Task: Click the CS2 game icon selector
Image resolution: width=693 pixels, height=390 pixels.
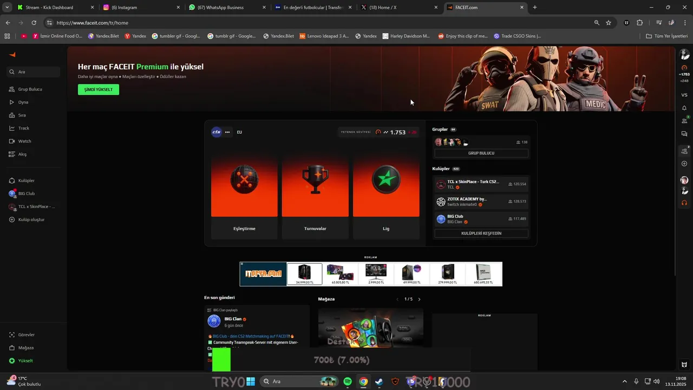Action: click(x=217, y=132)
